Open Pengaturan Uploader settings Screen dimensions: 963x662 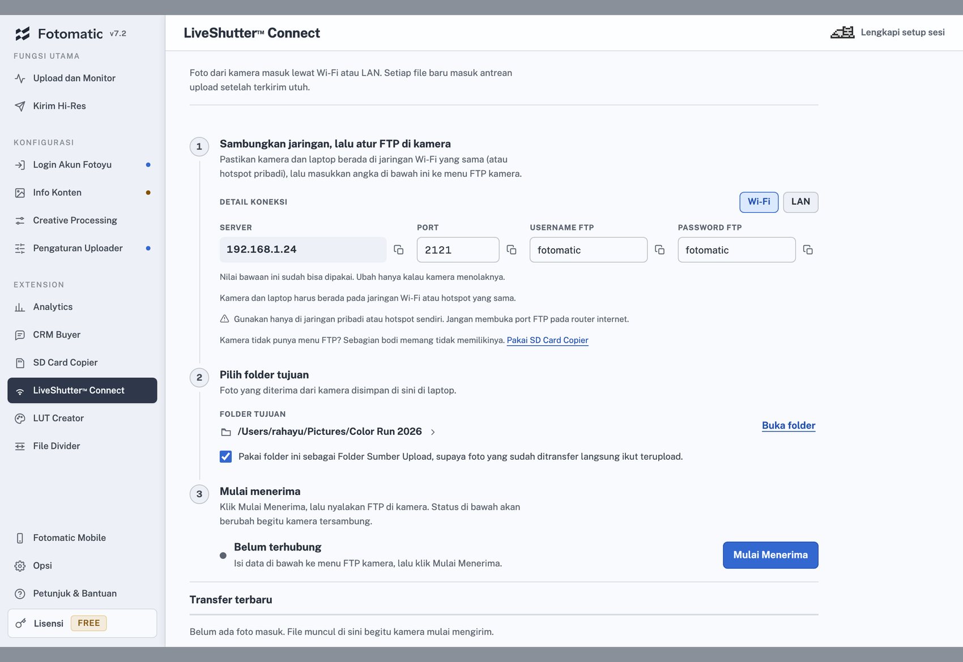click(x=82, y=248)
